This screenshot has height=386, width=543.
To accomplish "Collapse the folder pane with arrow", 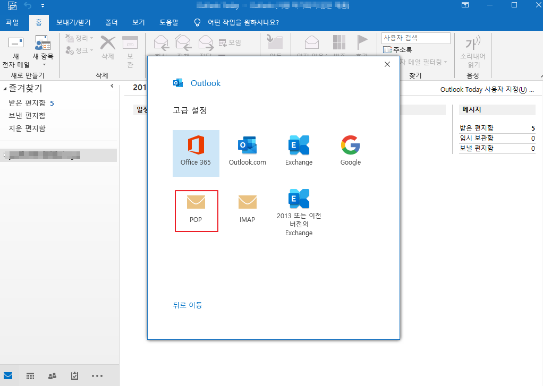I will tap(112, 86).
